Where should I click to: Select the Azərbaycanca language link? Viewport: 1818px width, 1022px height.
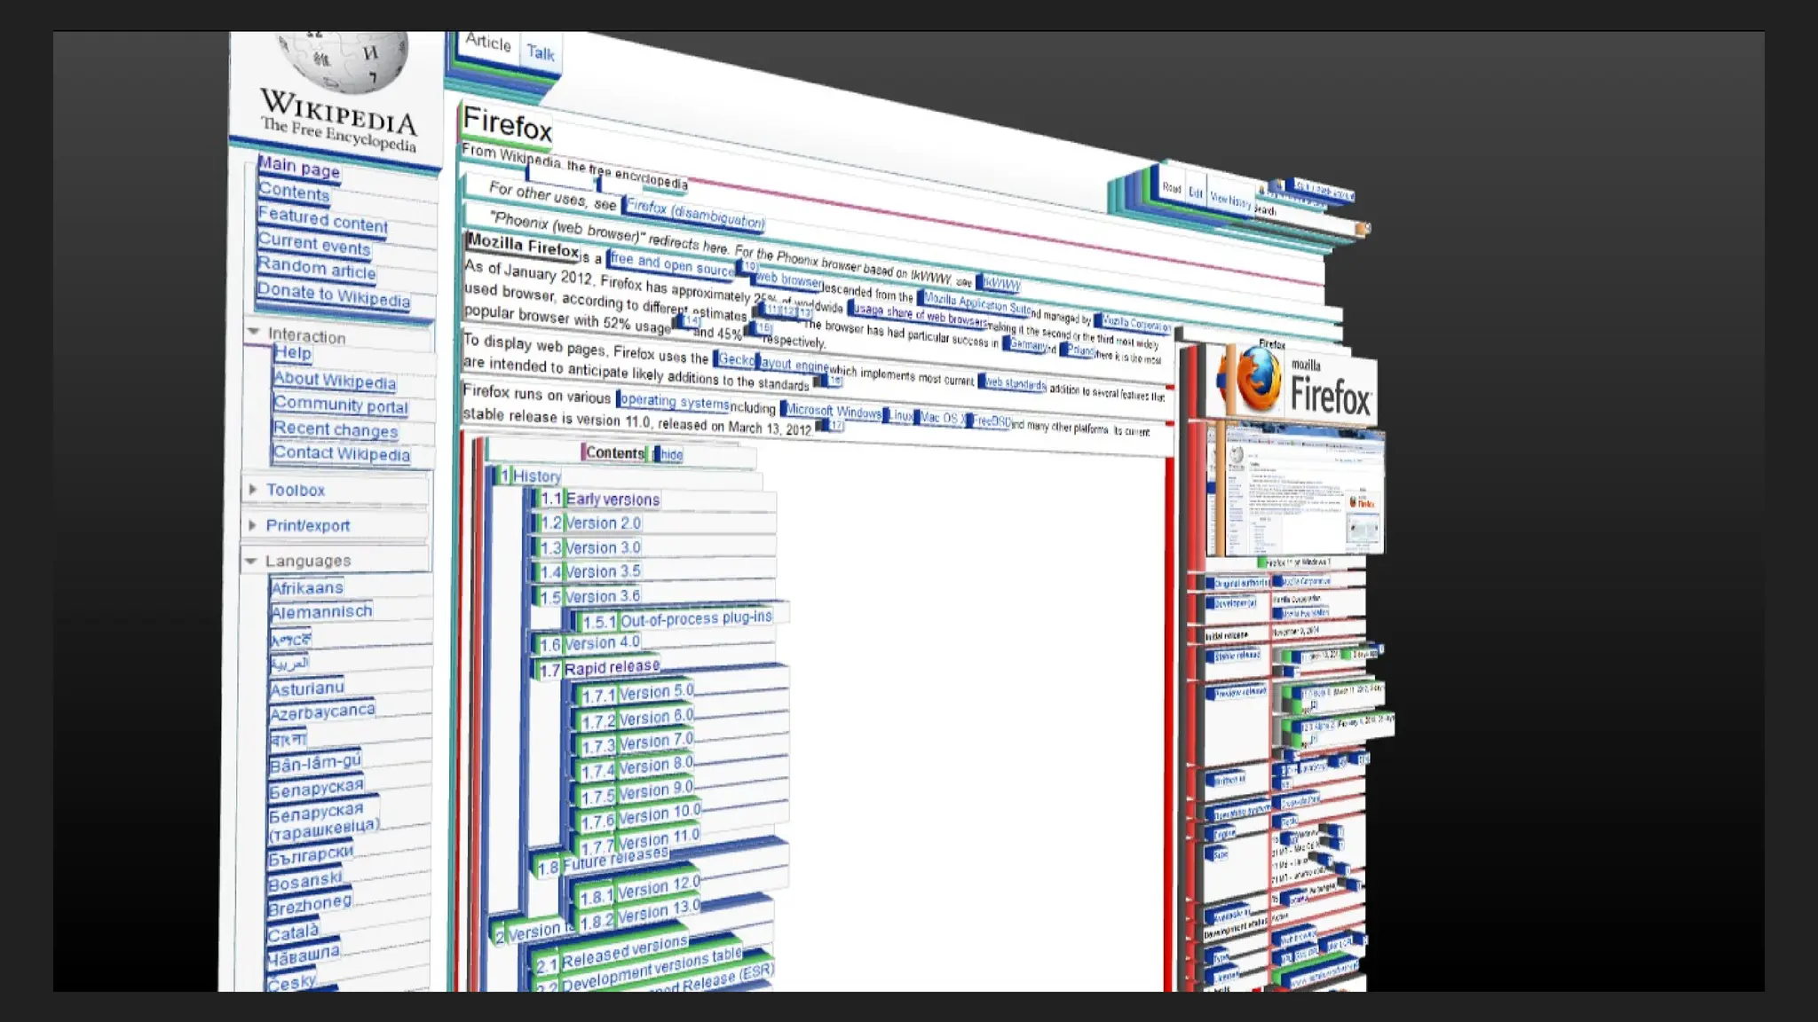pyautogui.click(x=322, y=712)
